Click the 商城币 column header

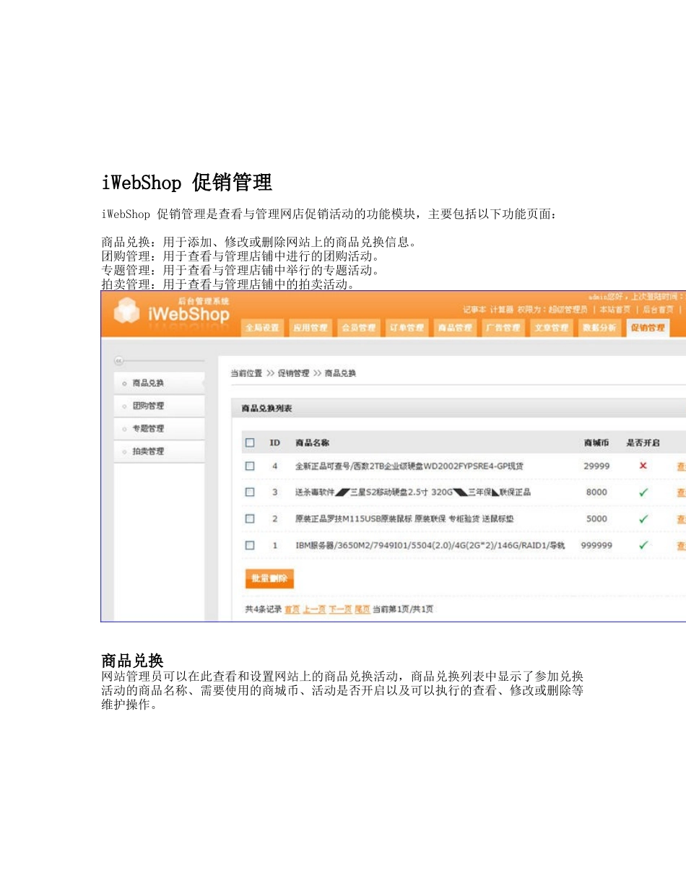pos(596,443)
